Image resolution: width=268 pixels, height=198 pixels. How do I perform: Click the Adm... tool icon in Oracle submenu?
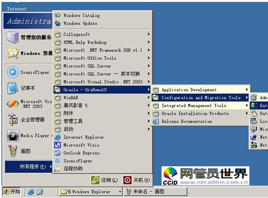254,97
